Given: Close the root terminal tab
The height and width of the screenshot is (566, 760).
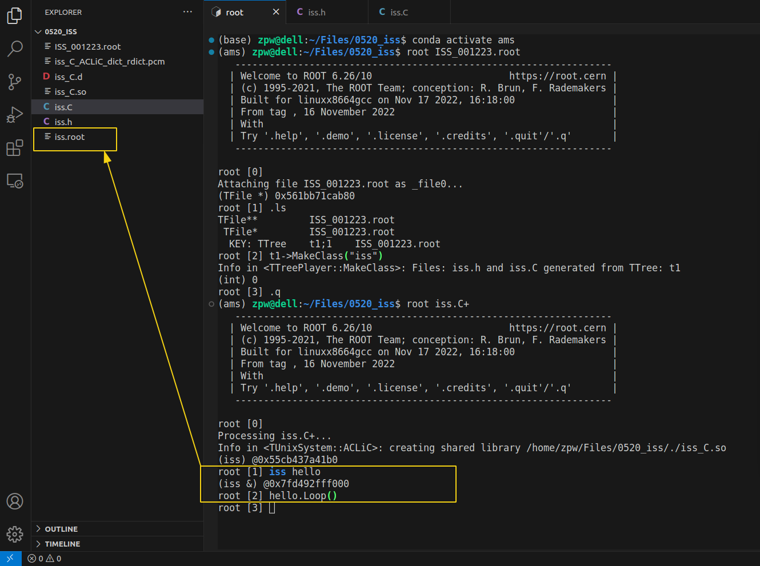Looking at the screenshot, I should coord(276,12).
